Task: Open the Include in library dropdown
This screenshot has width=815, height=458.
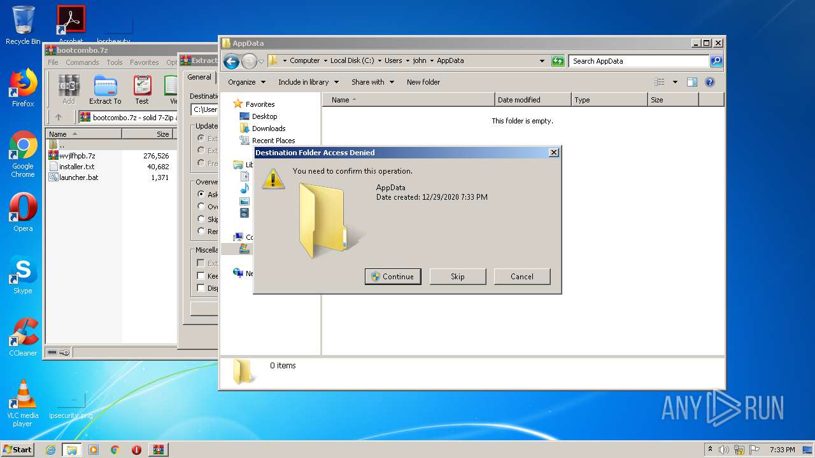Action: point(308,82)
